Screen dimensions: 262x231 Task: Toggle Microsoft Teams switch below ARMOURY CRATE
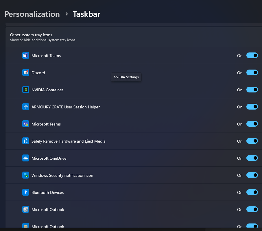(252, 124)
